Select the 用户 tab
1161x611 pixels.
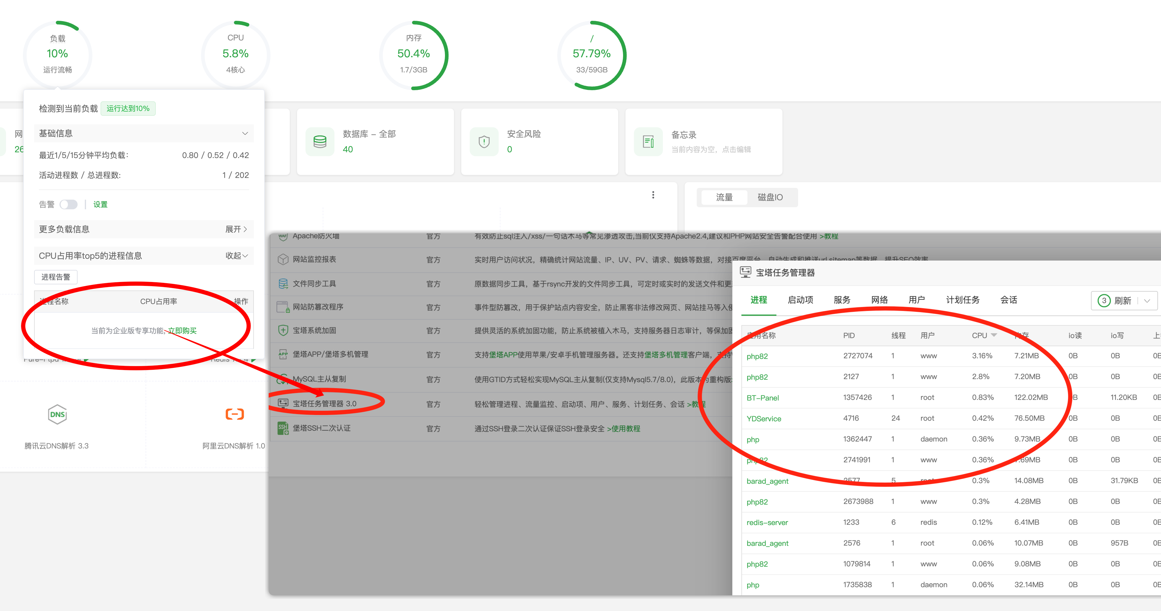[917, 300]
